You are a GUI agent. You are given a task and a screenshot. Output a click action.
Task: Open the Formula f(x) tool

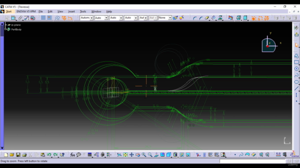pos(72,154)
